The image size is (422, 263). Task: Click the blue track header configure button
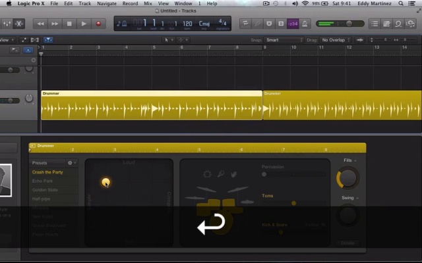coord(28,50)
